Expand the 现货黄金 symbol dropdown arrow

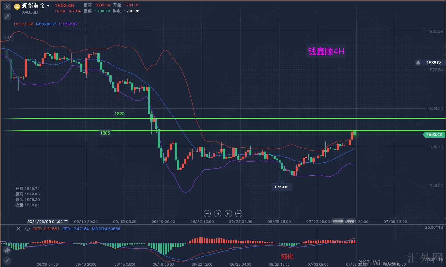pyautogui.click(x=48, y=6)
